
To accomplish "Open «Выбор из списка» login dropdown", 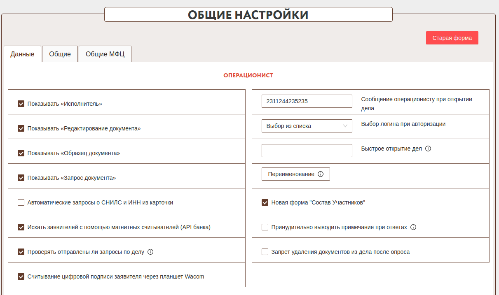I will (x=307, y=126).
